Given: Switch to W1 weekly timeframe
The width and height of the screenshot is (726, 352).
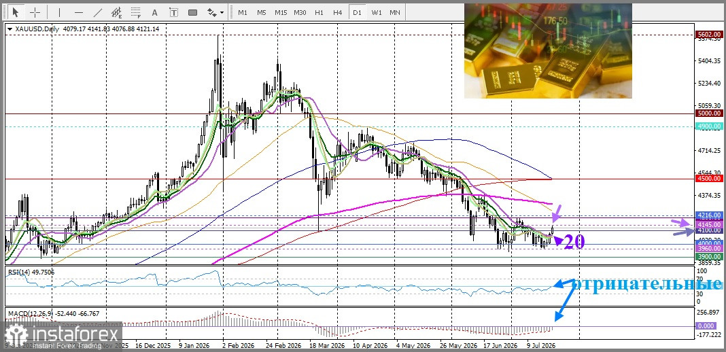Looking at the screenshot, I should tap(377, 12).
